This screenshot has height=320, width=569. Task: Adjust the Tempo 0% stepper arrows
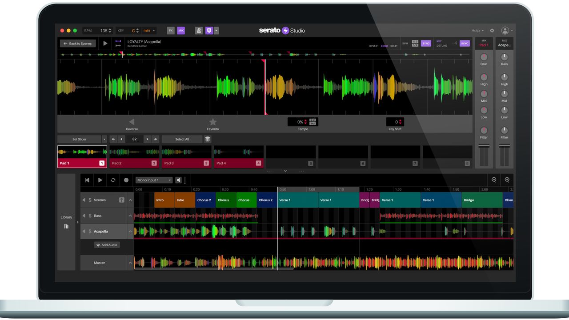(x=306, y=122)
